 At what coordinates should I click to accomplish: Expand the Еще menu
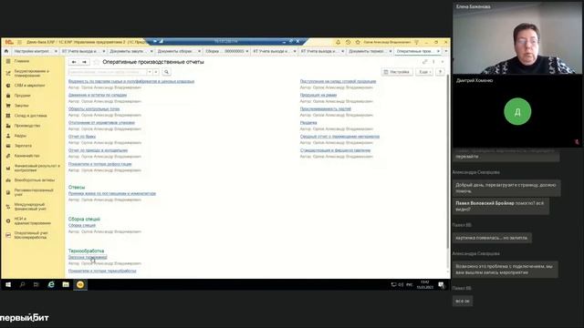coord(424,72)
